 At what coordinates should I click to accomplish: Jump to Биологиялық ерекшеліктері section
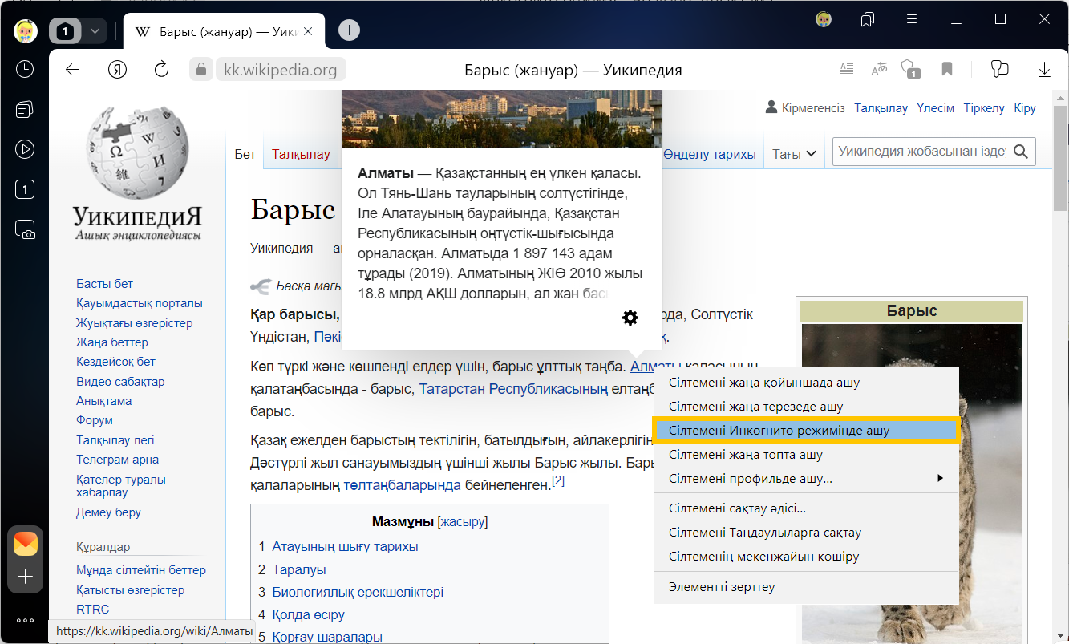358,593
